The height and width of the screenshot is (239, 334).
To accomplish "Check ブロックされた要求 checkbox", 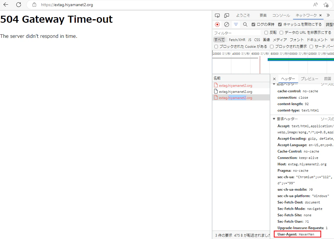I will [271, 47].
